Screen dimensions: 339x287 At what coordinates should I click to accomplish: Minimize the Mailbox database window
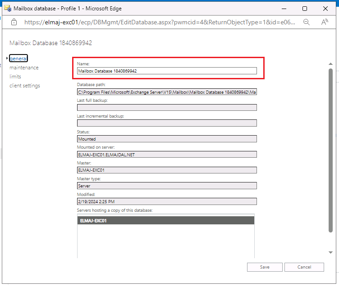point(284,9)
